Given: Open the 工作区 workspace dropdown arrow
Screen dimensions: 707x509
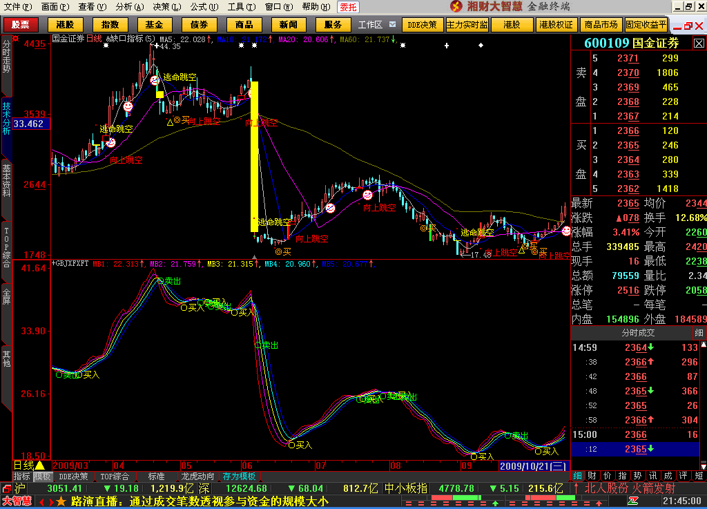Looking at the screenshot, I should click(x=392, y=24).
